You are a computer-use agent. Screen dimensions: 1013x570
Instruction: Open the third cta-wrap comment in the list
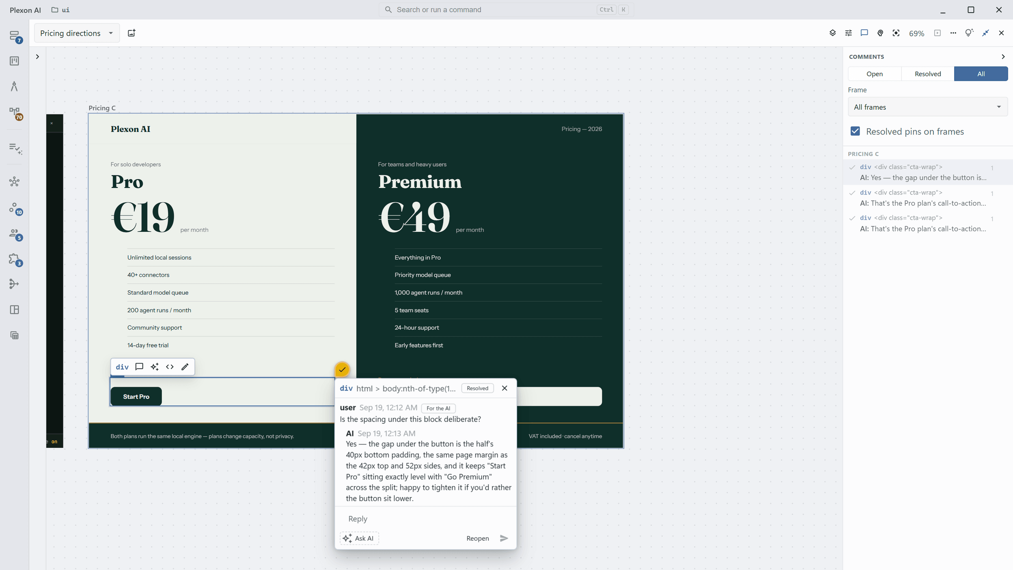point(928,223)
